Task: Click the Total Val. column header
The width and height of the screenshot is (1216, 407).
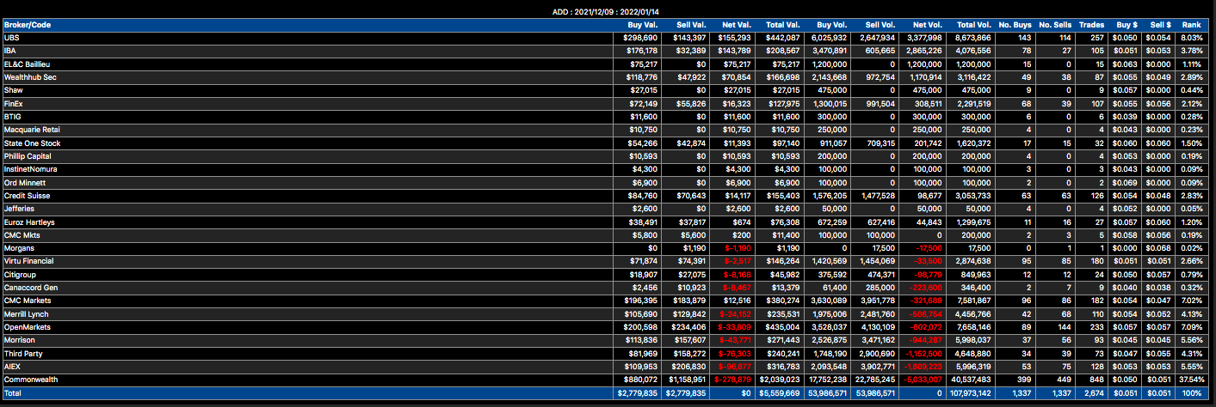Action: coord(782,25)
